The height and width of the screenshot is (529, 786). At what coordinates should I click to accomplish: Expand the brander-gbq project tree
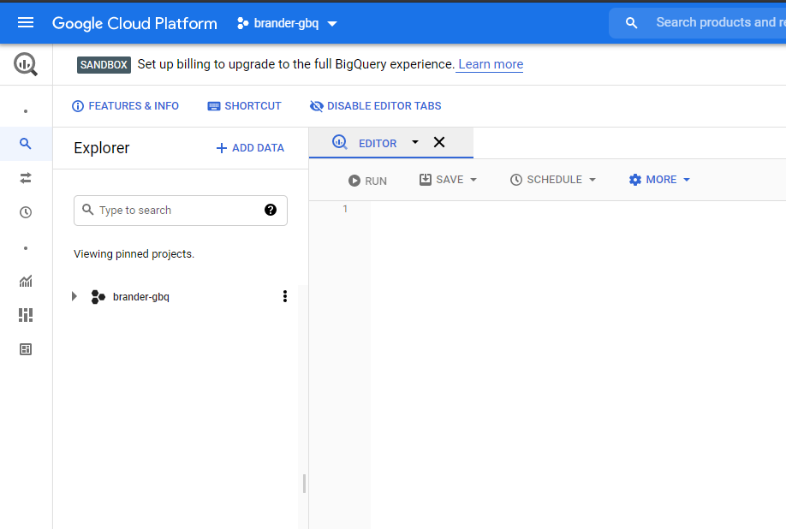pyautogui.click(x=74, y=296)
